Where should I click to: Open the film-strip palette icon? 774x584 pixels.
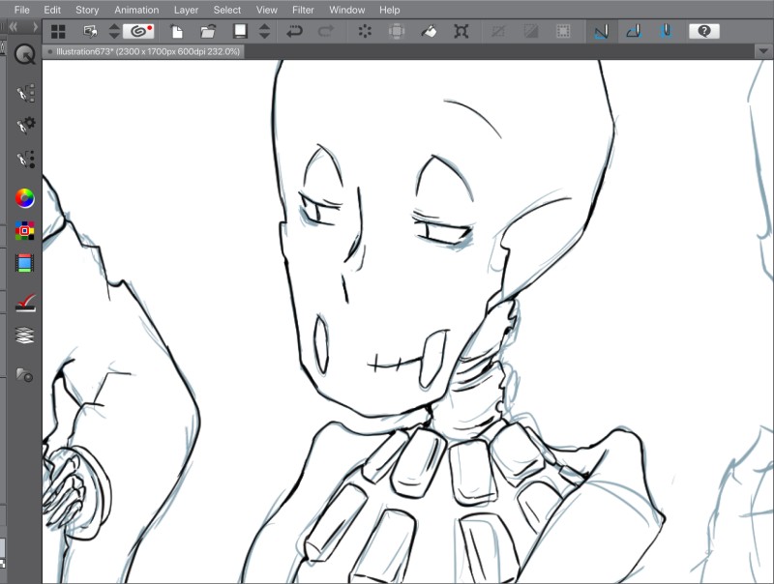[x=25, y=263]
